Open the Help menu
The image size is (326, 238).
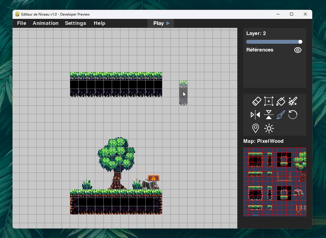click(99, 23)
